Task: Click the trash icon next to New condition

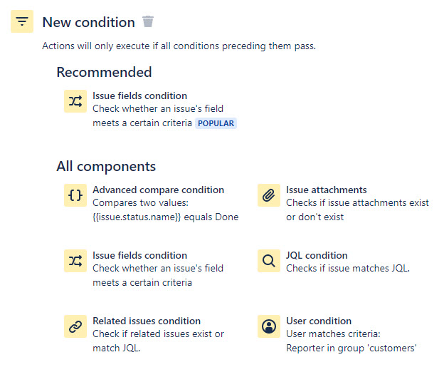Action: pos(148,21)
